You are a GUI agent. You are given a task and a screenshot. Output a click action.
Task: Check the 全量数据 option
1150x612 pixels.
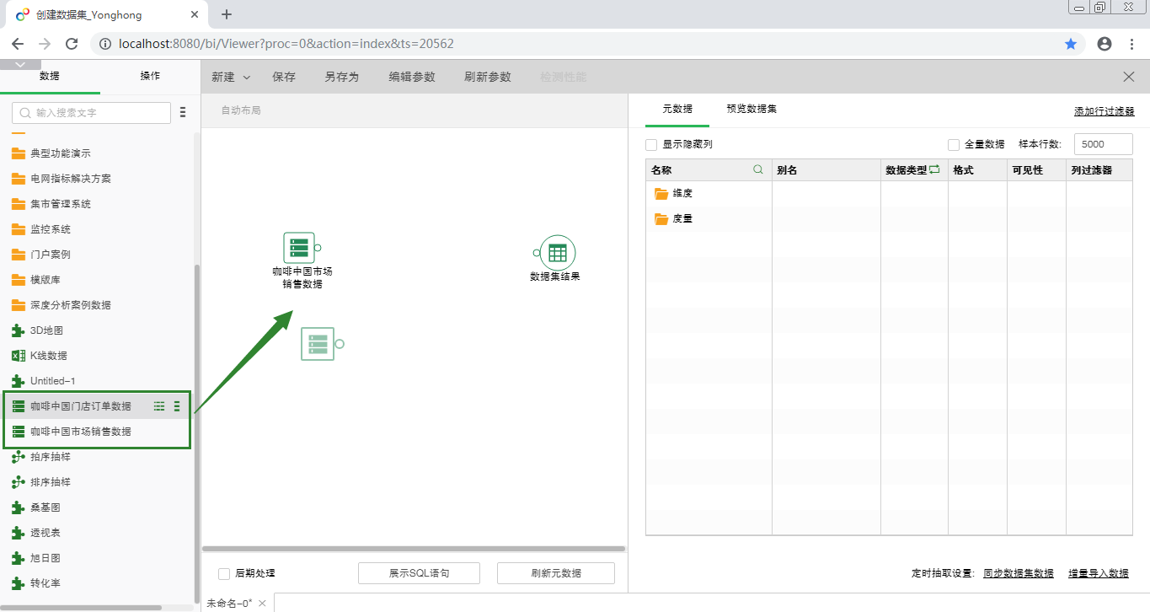coord(953,143)
